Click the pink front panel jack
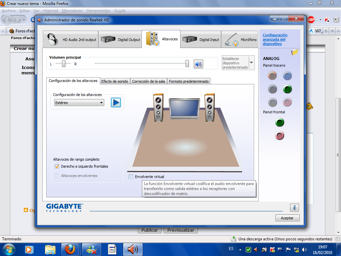 [x=280, y=136]
